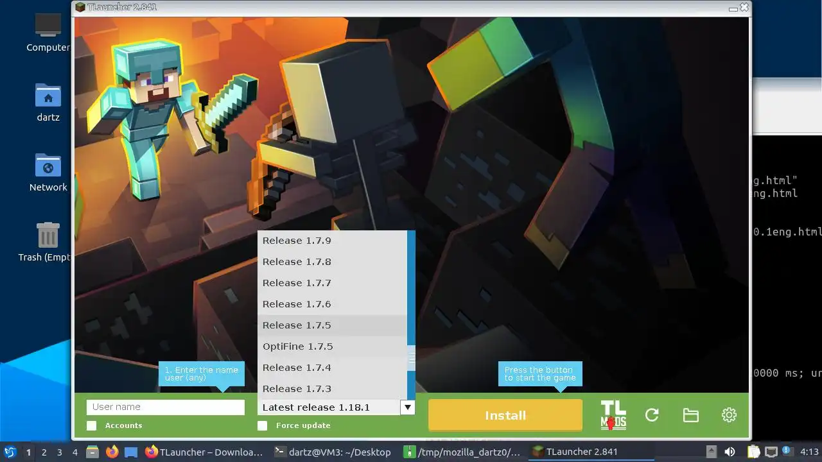
Task: Switch to workspace 4
Action: (x=74, y=452)
